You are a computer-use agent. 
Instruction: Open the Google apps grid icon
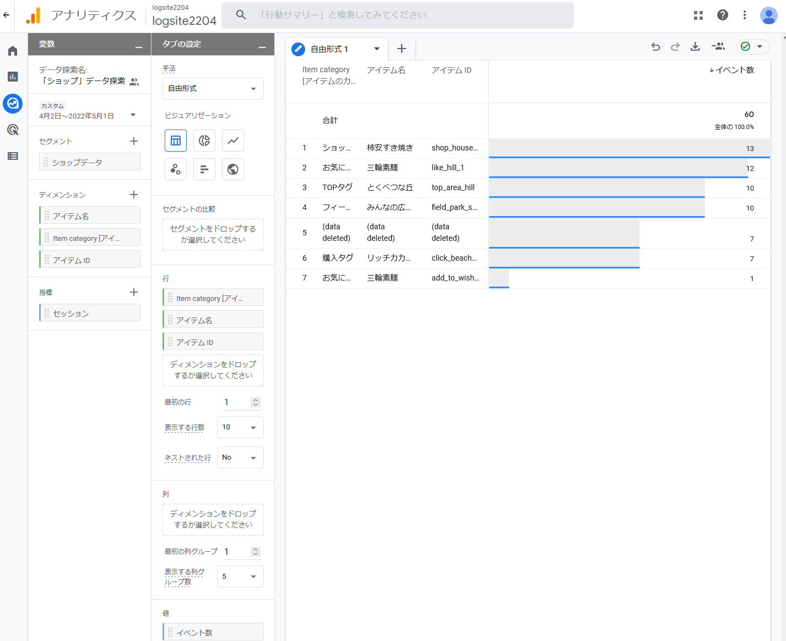coord(698,15)
